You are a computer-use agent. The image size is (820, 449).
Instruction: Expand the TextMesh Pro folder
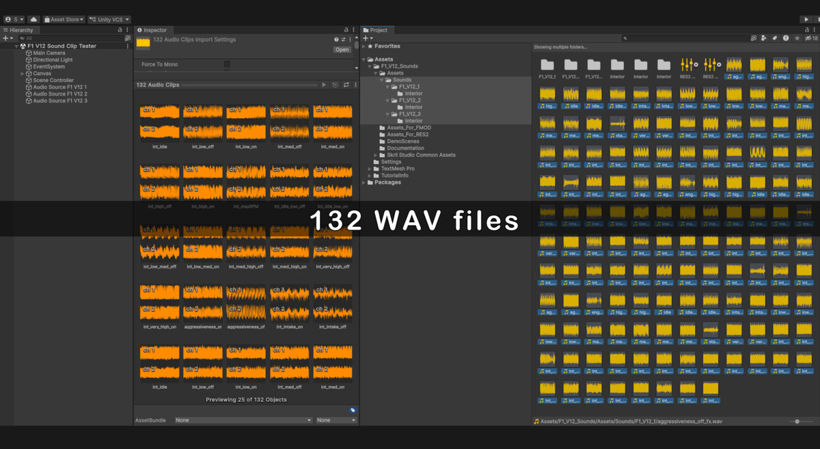click(x=370, y=169)
